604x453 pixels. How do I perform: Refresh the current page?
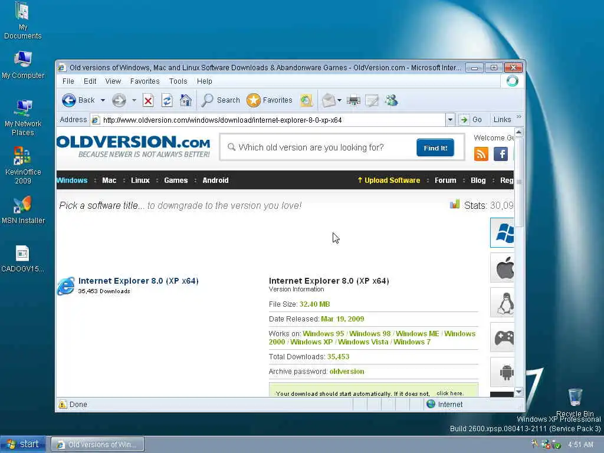[x=167, y=100]
